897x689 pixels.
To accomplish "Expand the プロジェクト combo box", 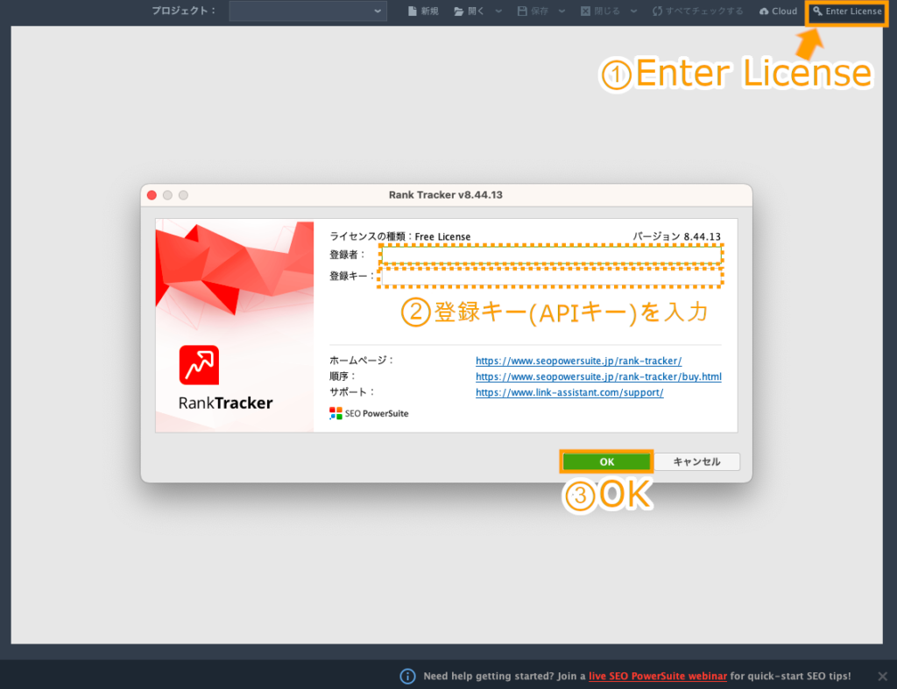I will pos(307,11).
